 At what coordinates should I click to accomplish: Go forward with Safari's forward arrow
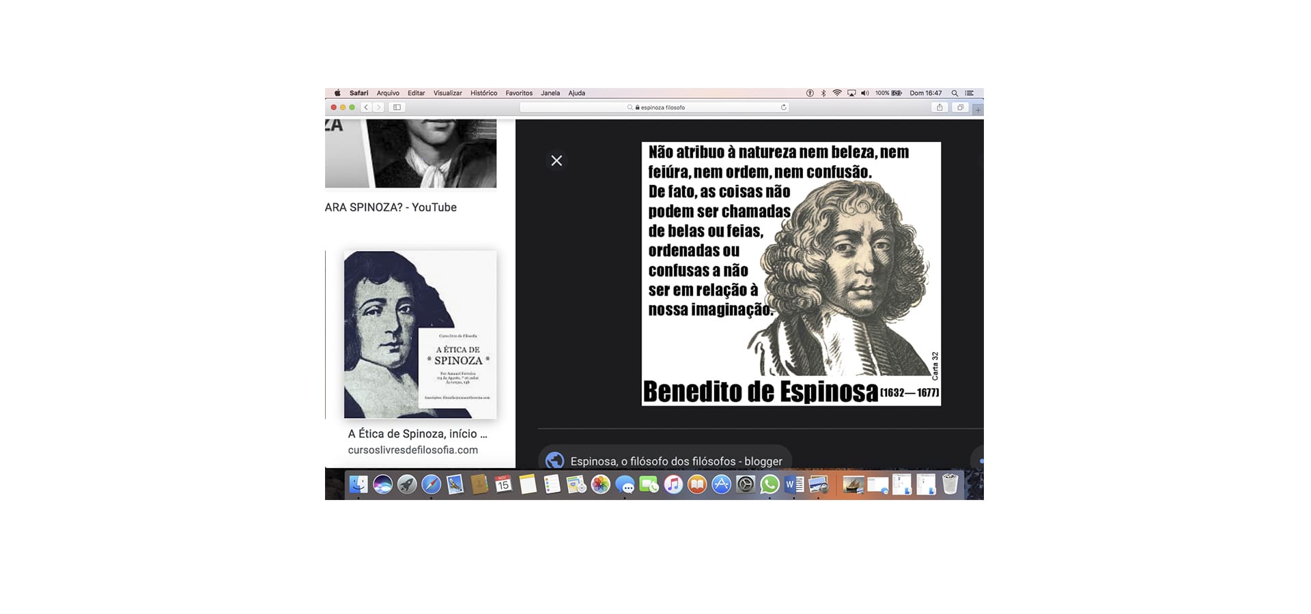378,107
